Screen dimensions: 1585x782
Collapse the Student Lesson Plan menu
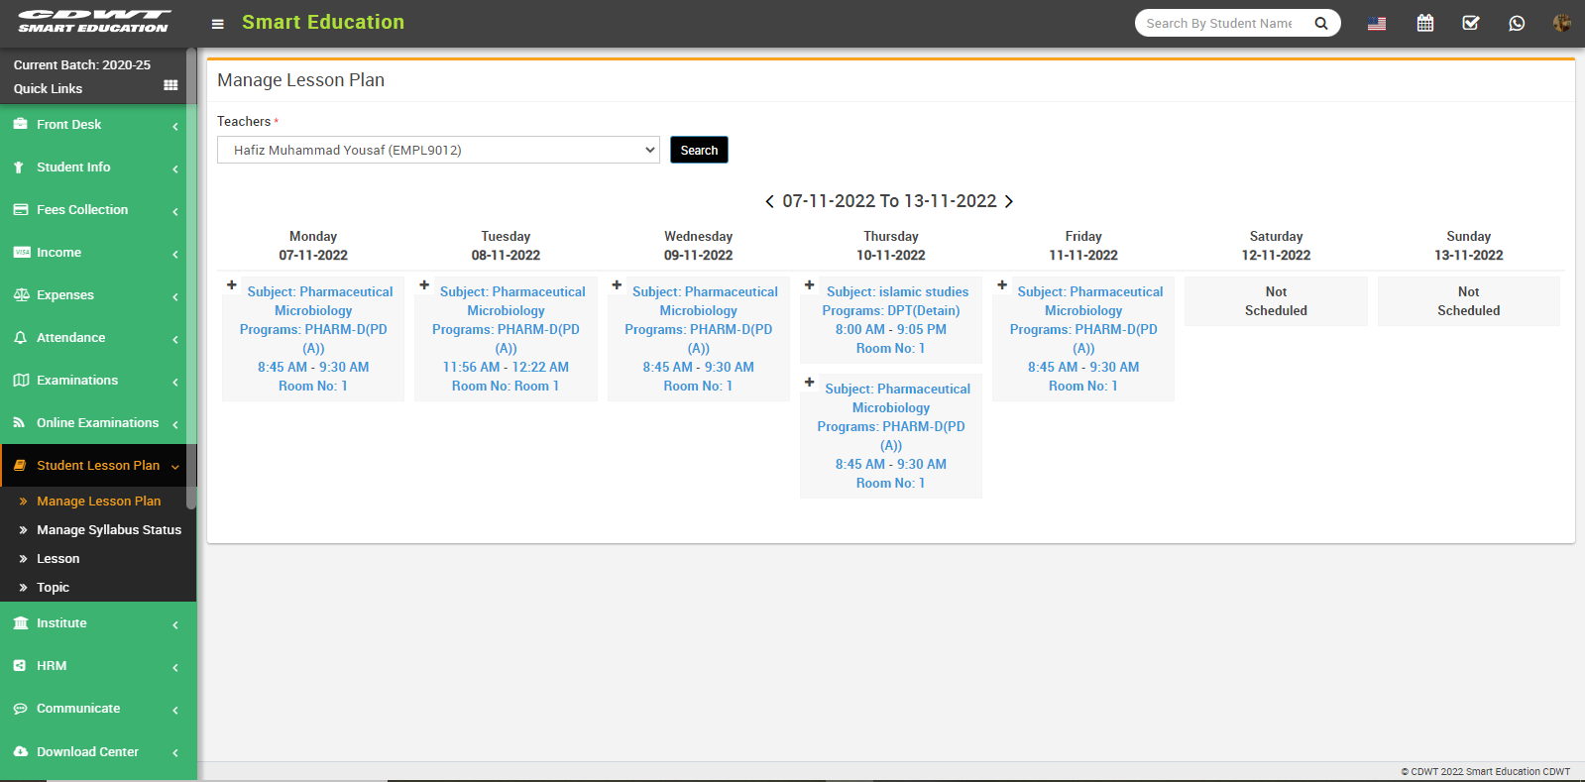[97, 466]
